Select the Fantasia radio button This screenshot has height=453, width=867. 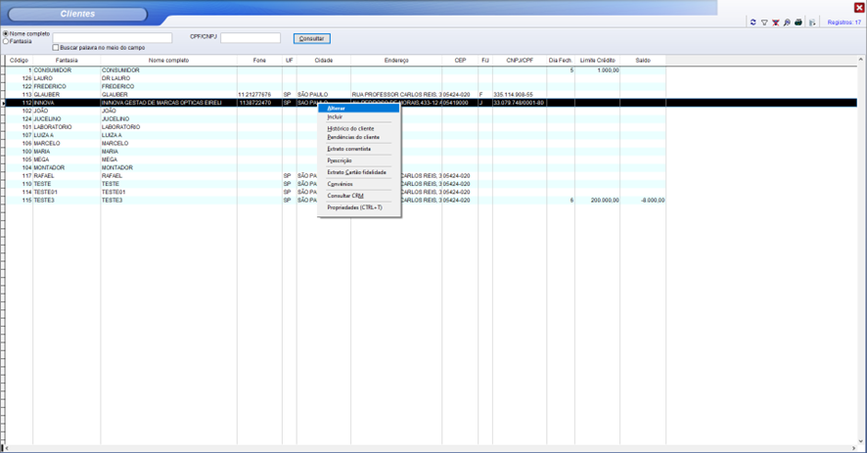6,41
